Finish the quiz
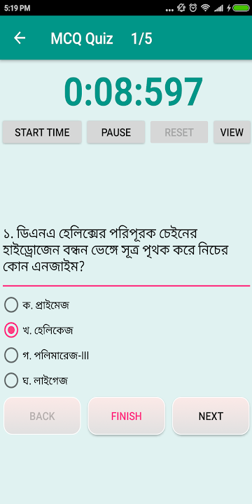The height and width of the screenshot is (504, 252). coord(126,416)
